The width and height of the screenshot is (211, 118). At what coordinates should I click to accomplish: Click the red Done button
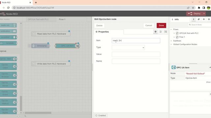(161, 26)
